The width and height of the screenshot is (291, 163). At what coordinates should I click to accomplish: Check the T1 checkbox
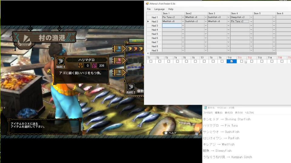coord(151,61)
